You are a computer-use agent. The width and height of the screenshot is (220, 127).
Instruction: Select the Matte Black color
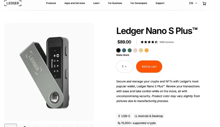pyautogui.click(x=119, y=50)
